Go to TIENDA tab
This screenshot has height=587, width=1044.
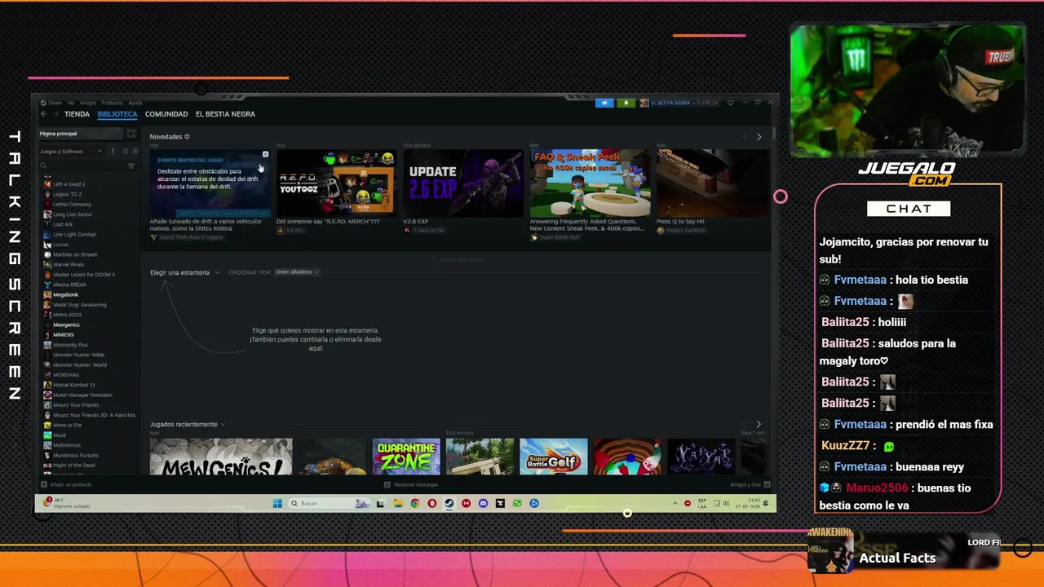point(77,114)
